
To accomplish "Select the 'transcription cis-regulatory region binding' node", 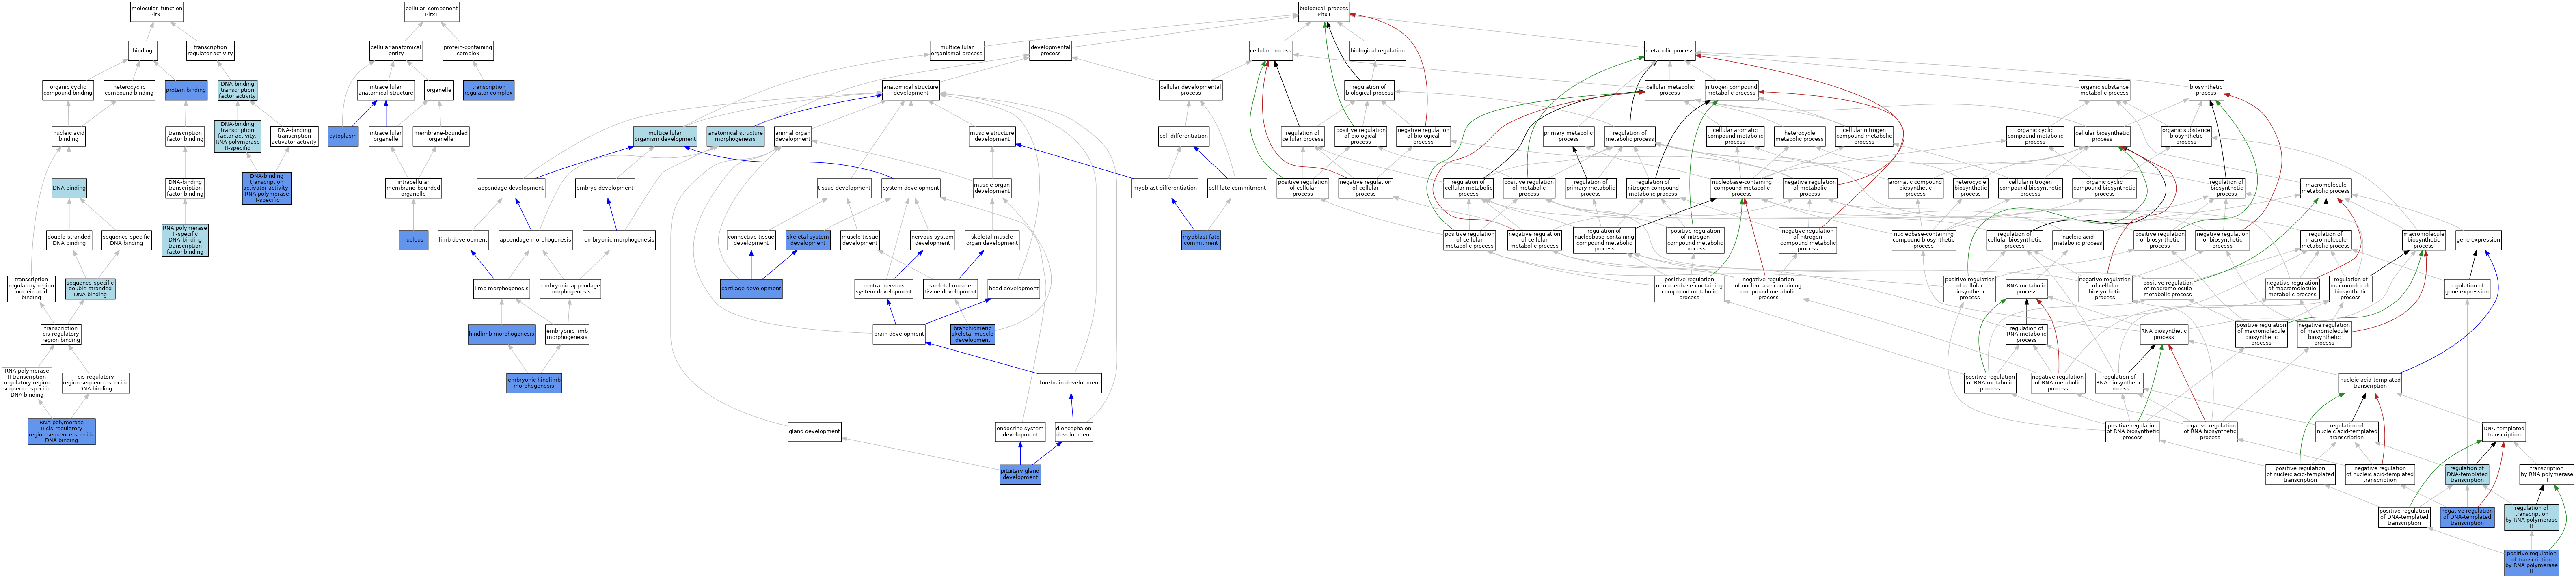I will tap(61, 334).
